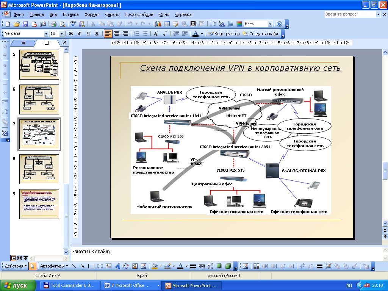Open Windows пуск start button
Screen dimensions: 388x291
pyautogui.click(x=17, y=286)
